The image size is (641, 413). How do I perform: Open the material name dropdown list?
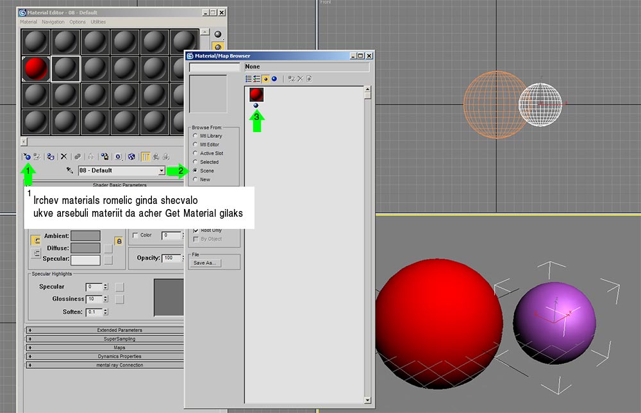162,171
